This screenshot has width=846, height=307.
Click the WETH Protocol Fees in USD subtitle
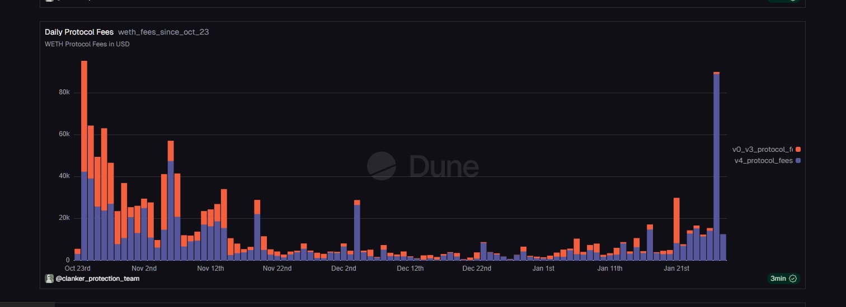point(87,44)
